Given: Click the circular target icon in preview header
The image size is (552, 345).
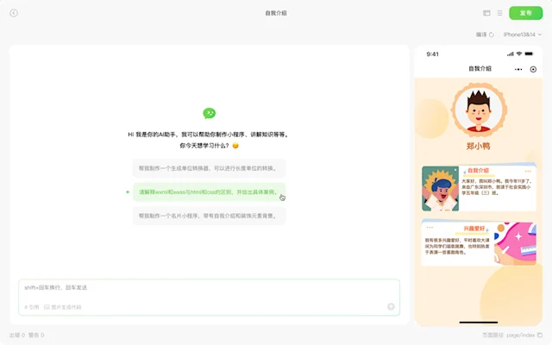Looking at the screenshot, I should pos(533,69).
